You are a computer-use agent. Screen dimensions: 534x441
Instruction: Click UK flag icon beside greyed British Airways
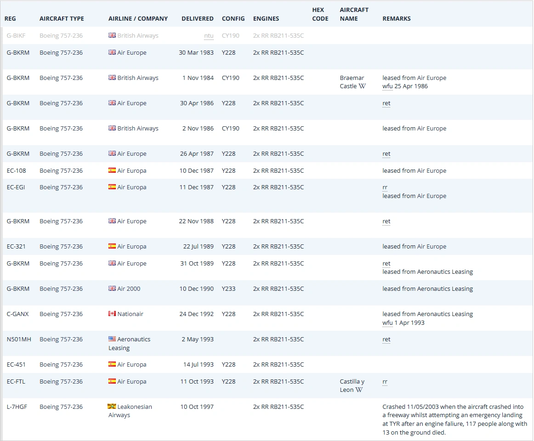pos(112,35)
